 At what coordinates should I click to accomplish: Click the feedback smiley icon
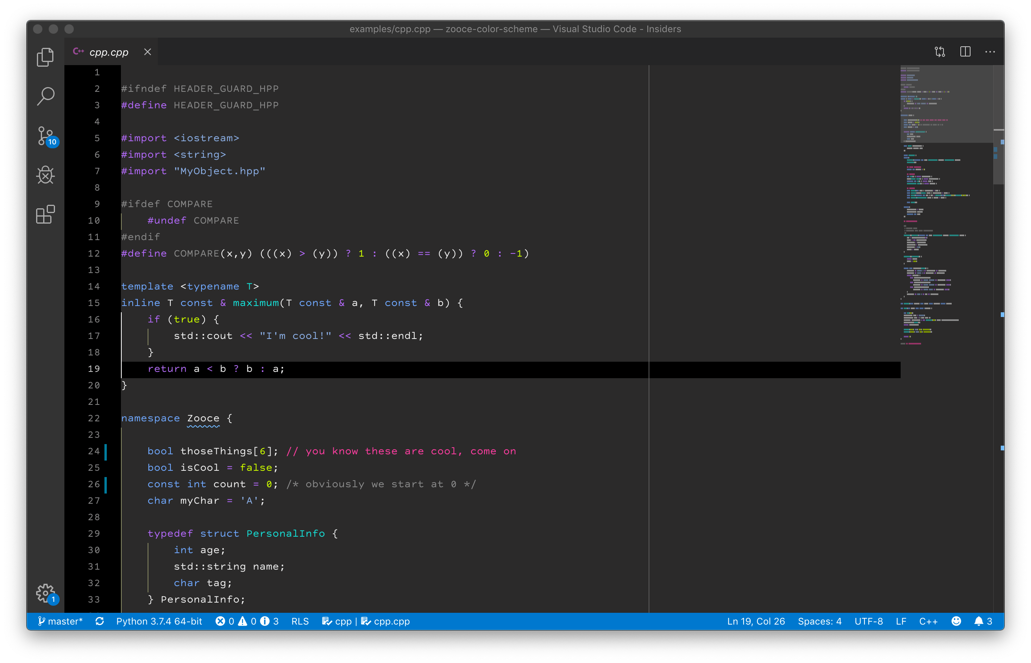pyautogui.click(x=956, y=621)
